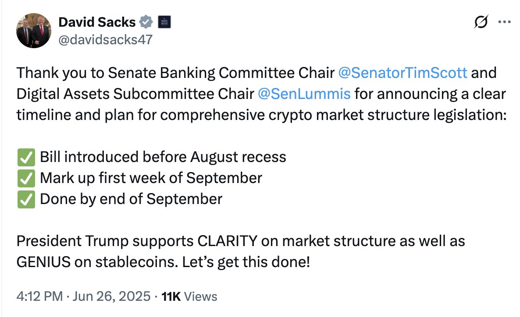Open the @SenatorTimScott mention link
Image resolution: width=520 pixels, height=317 pixels.
tap(403, 73)
